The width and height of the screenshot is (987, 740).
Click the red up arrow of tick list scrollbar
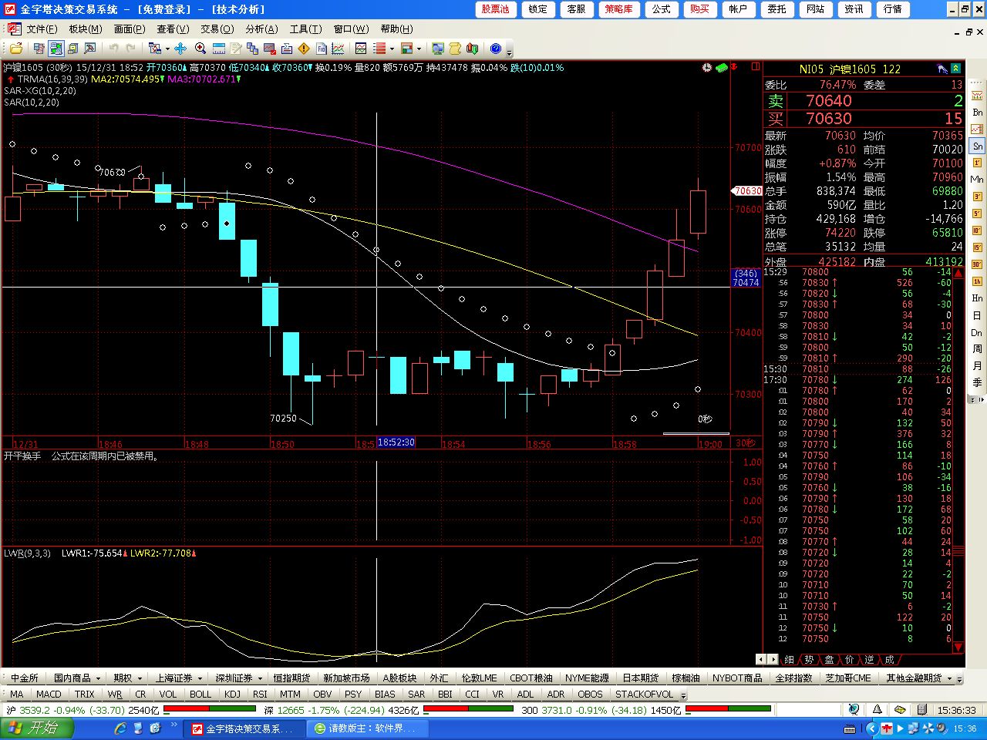[958, 274]
